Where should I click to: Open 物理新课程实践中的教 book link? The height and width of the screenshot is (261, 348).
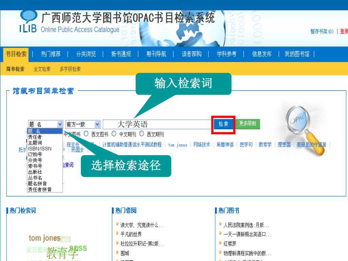tap(247, 253)
